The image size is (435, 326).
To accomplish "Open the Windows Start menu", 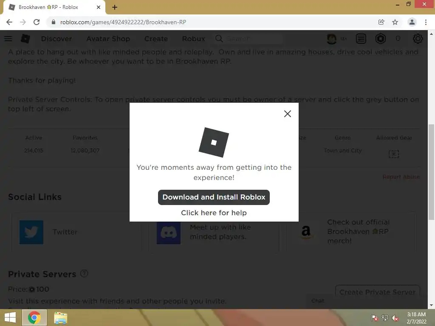I will click(x=10, y=318).
